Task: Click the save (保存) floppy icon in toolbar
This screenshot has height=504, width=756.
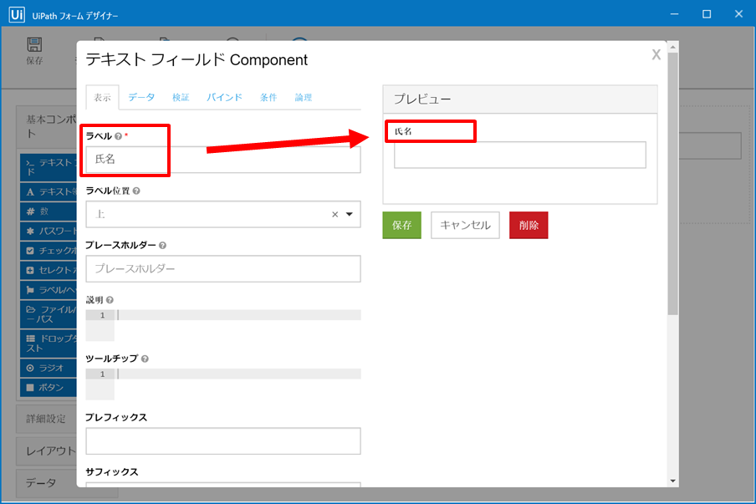Action: coord(34,45)
